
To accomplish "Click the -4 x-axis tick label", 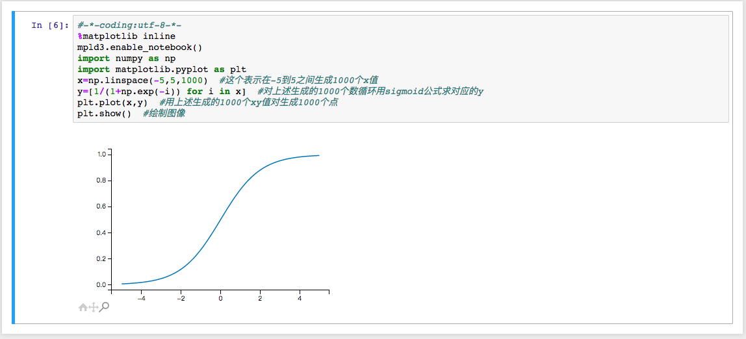I will [x=141, y=299].
